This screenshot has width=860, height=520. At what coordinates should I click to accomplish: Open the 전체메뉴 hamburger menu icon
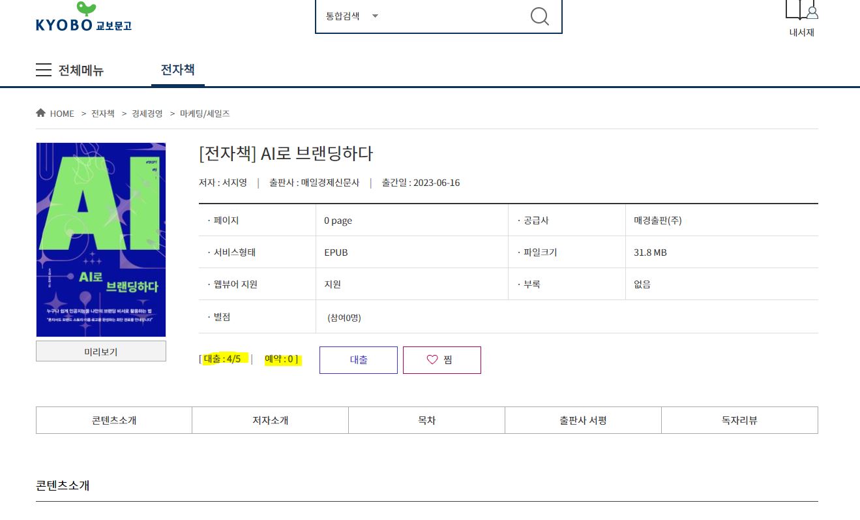(x=43, y=70)
